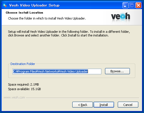This screenshot has height=113, width=144.
Task: Click the Destination Folder group label
Action: tap(23, 64)
